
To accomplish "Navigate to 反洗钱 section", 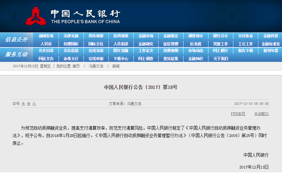I will pos(196,44).
